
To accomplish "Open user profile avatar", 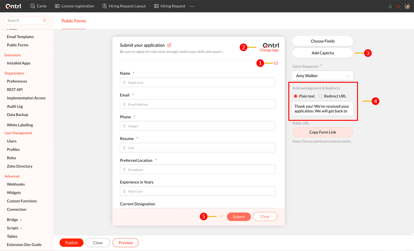I will [x=407, y=6].
